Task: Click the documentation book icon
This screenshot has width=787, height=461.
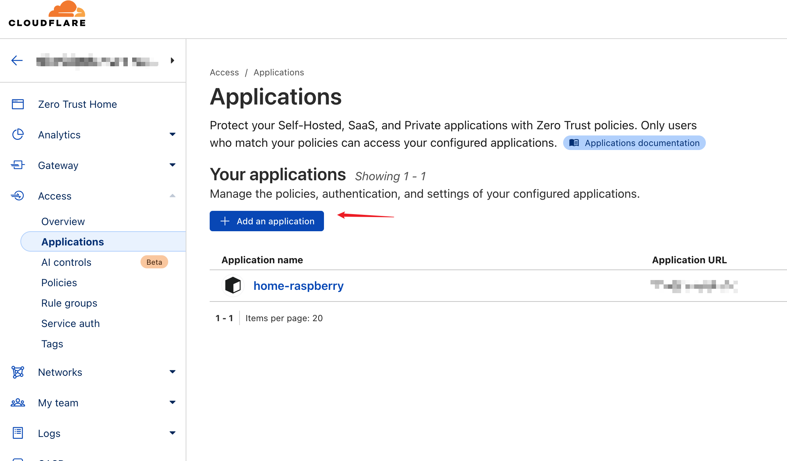Action: point(574,143)
